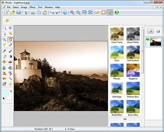Click the light blue foreground color swatch

[x=6, y=93]
